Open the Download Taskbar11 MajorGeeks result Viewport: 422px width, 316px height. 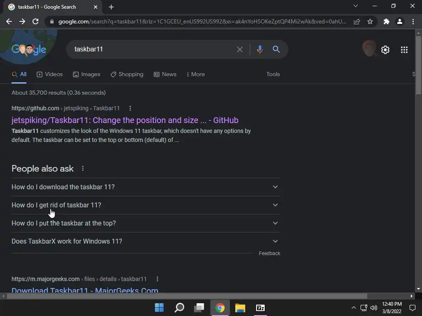point(85,290)
